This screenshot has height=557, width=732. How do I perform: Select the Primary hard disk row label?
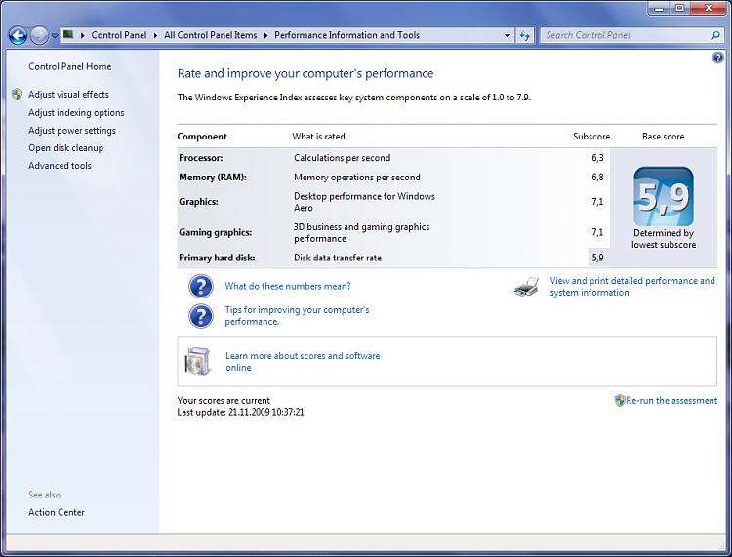click(217, 258)
